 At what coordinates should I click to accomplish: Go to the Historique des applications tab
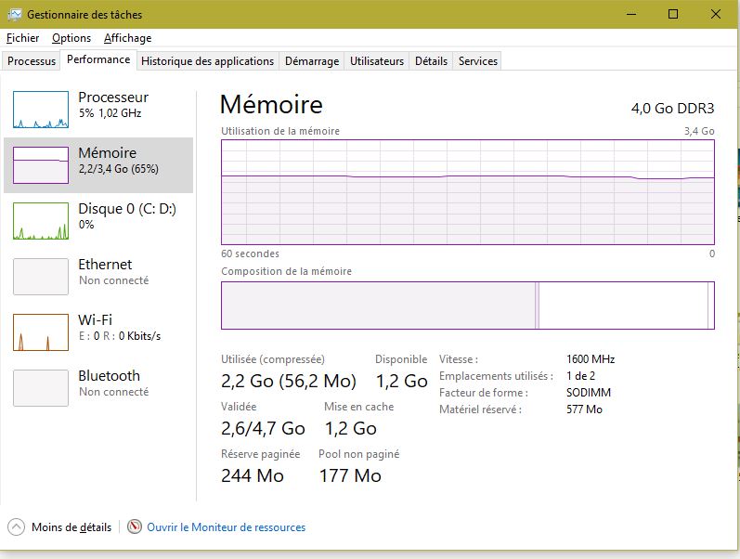coord(207,61)
